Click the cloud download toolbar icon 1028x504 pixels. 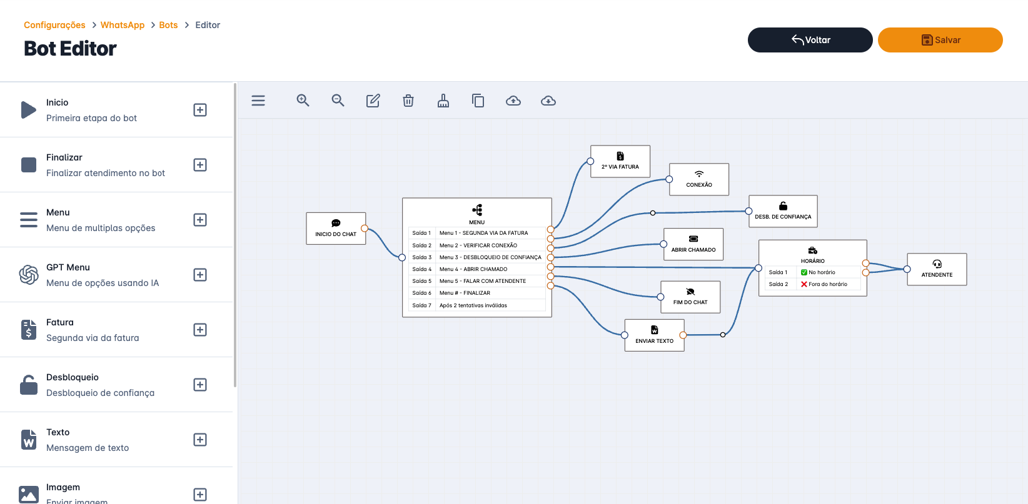click(x=548, y=101)
